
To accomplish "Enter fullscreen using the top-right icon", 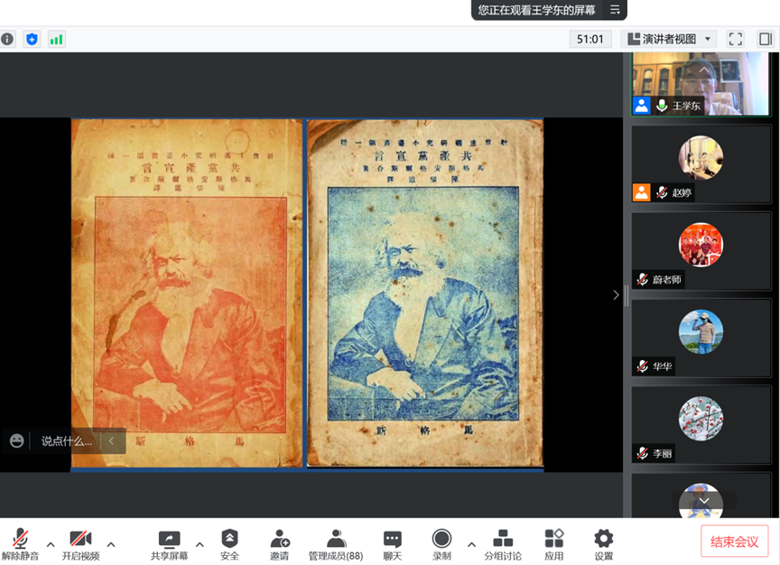I will coord(736,39).
